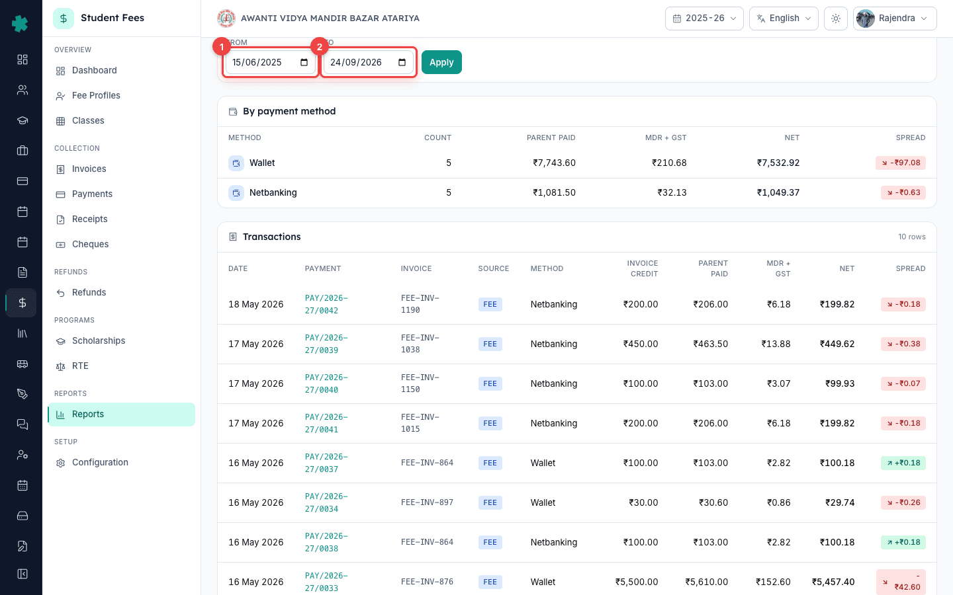Viewport: 953px width, 595px height.
Task: Toggle the light/dark theme sun icon
Action: tap(836, 19)
